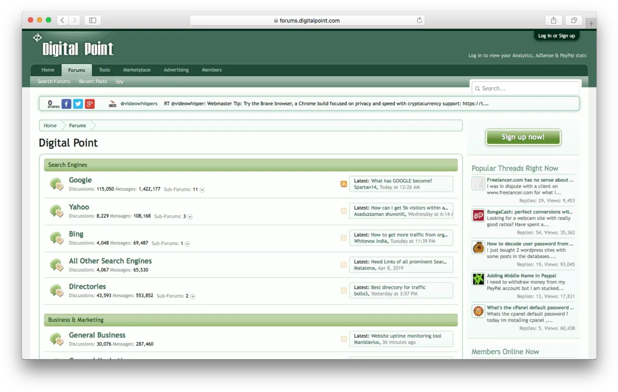Share page via Facebook icon

[x=66, y=104]
